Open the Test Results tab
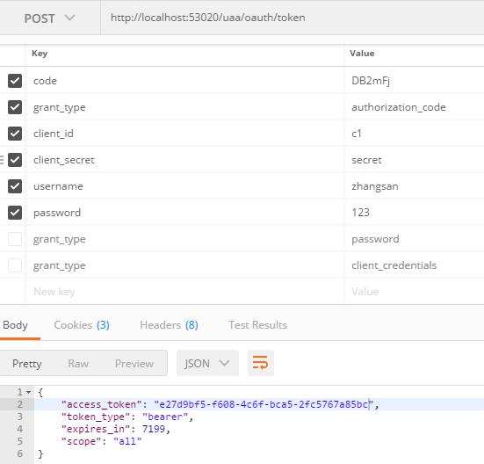 tap(257, 325)
